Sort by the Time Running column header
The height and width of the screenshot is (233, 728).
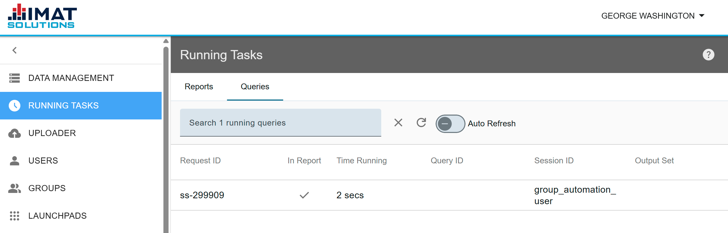click(362, 161)
